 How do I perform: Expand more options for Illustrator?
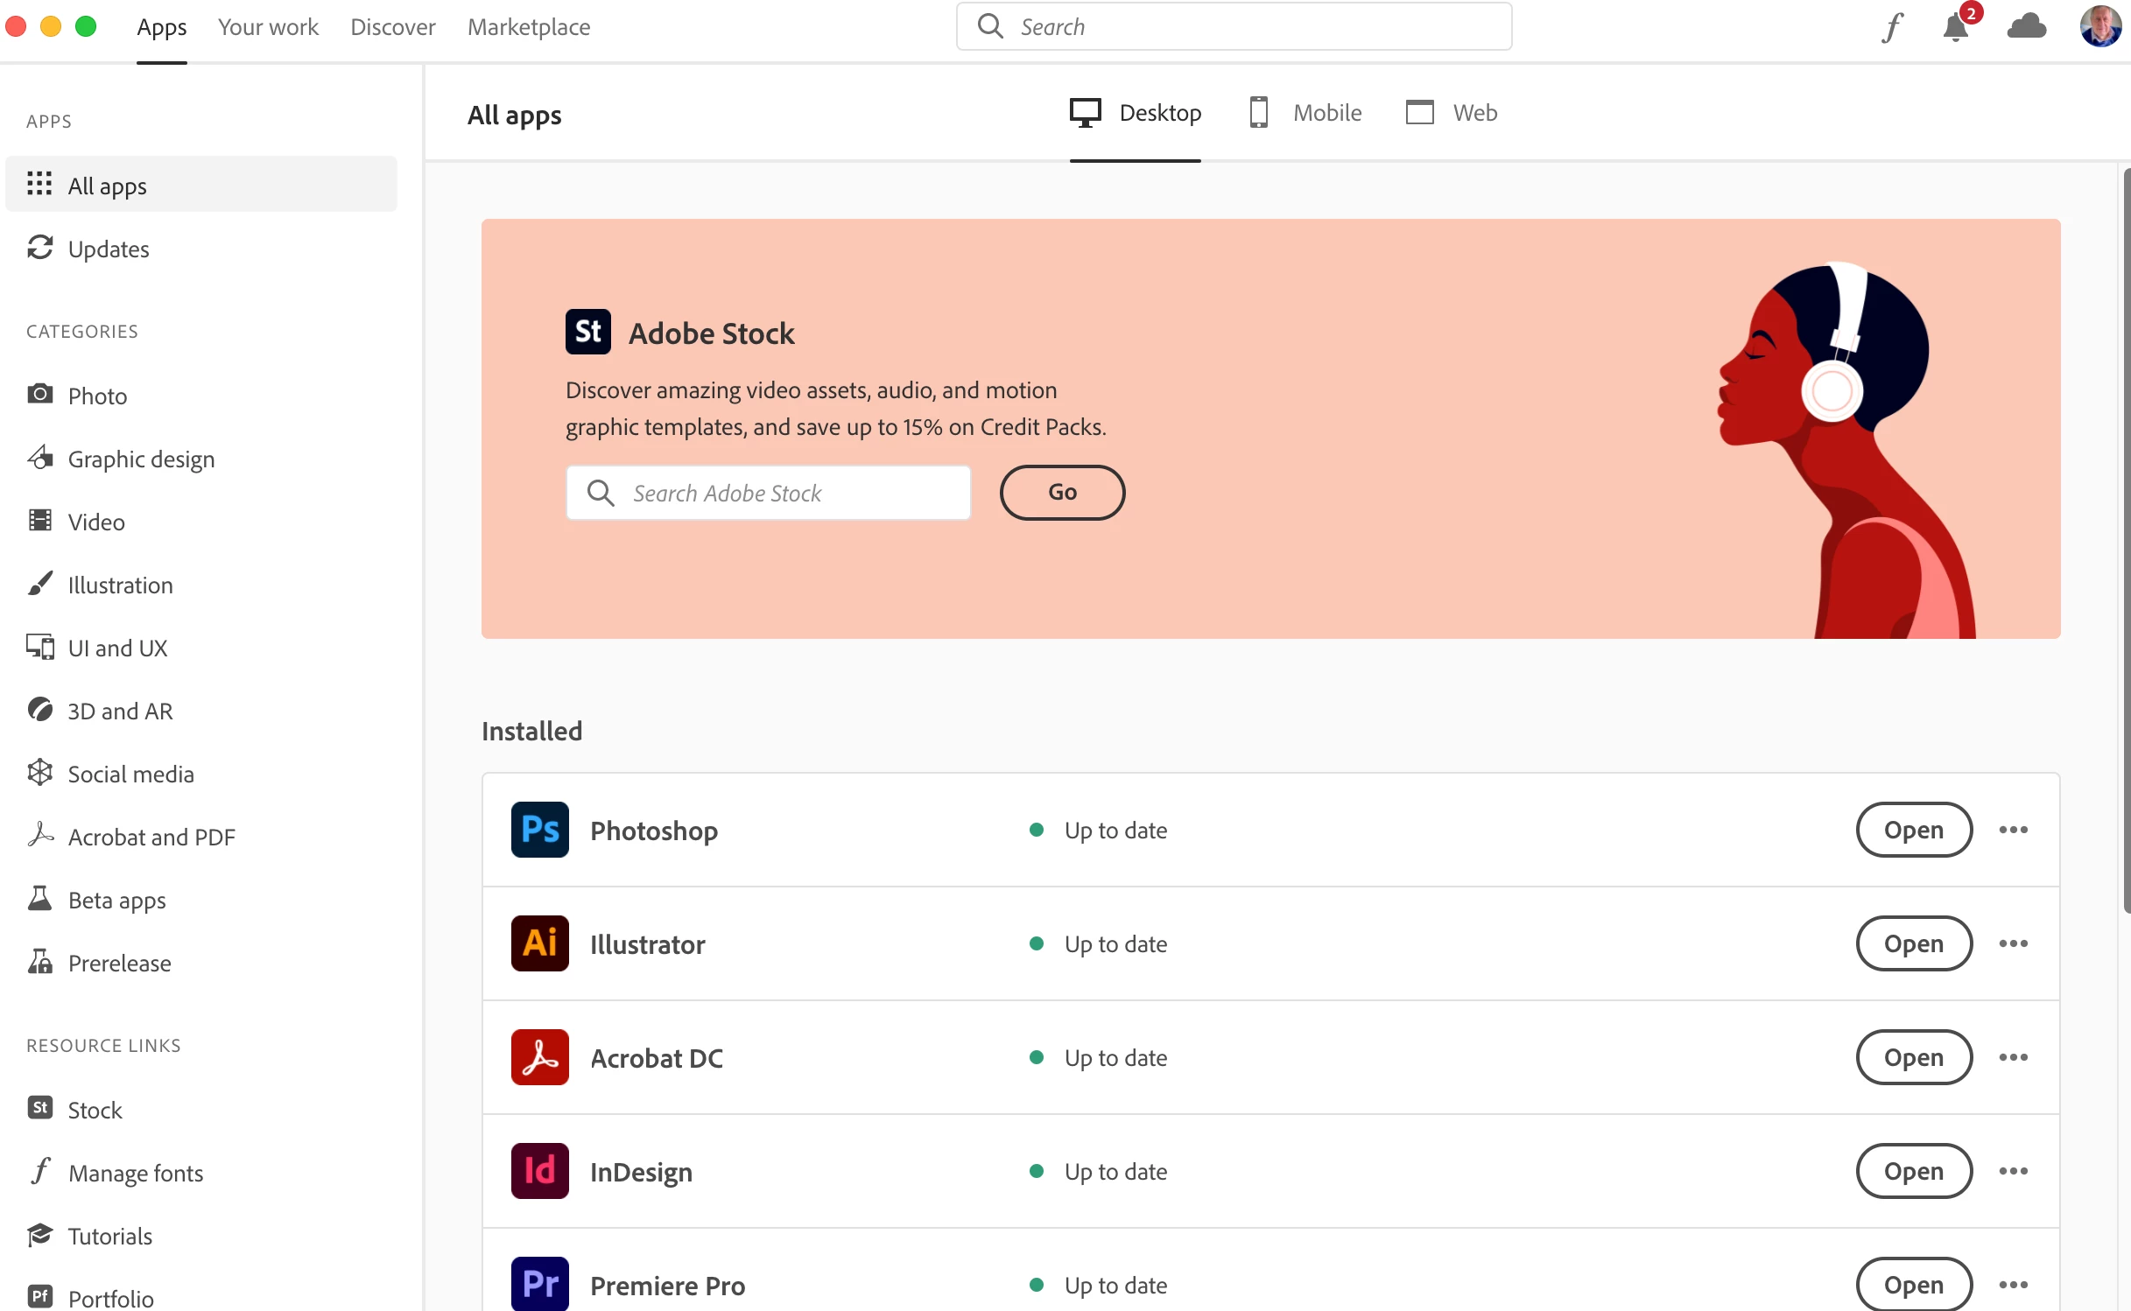(2013, 943)
